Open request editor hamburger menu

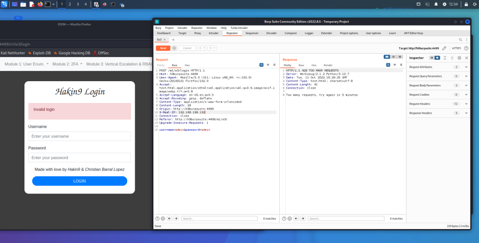(x=274, y=65)
